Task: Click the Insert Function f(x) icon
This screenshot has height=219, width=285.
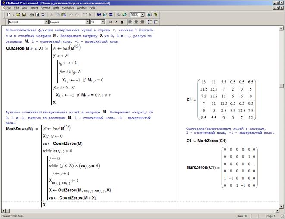Action: (x=98, y=15)
